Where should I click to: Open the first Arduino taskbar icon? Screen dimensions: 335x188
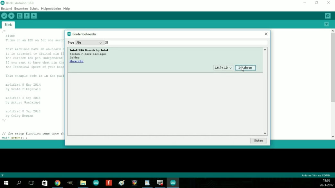(x=96, y=183)
